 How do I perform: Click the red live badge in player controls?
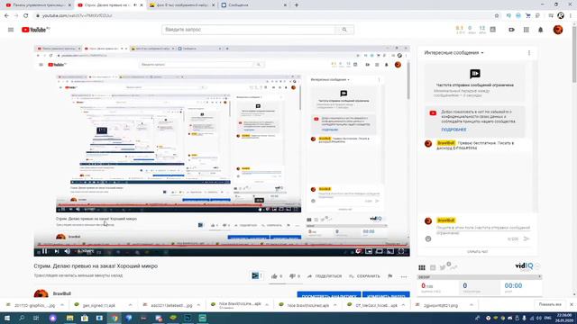click(x=358, y=251)
